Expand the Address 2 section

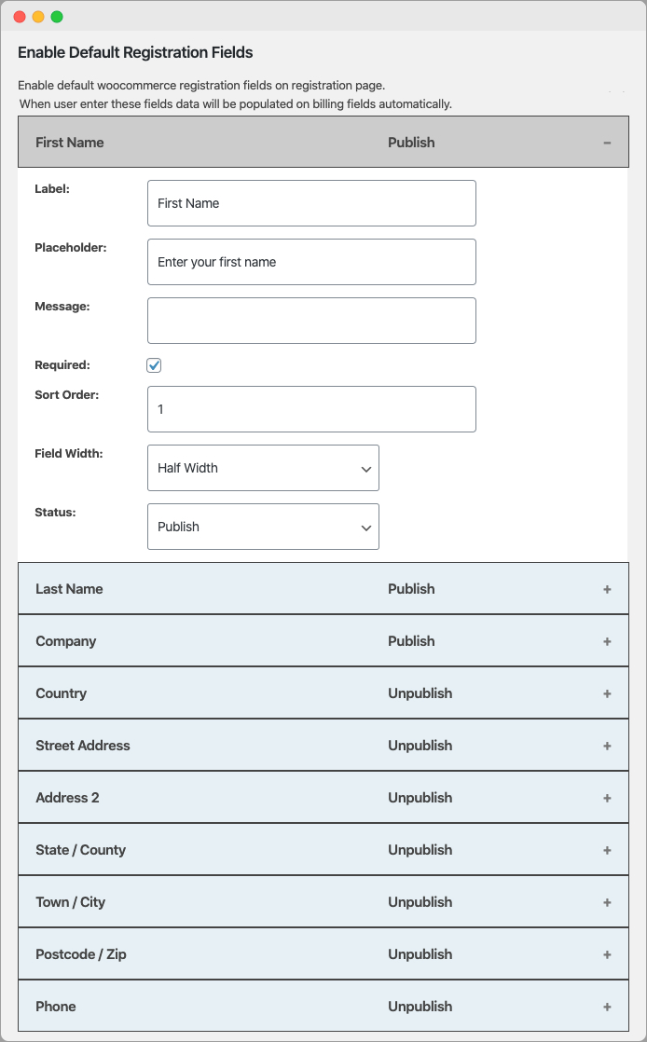pyautogui.click(x=607, y=798)
